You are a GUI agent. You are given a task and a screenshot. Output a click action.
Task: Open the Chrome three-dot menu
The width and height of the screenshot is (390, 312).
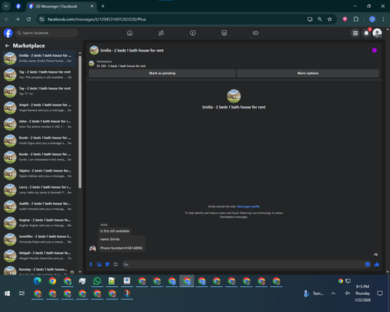383,19
